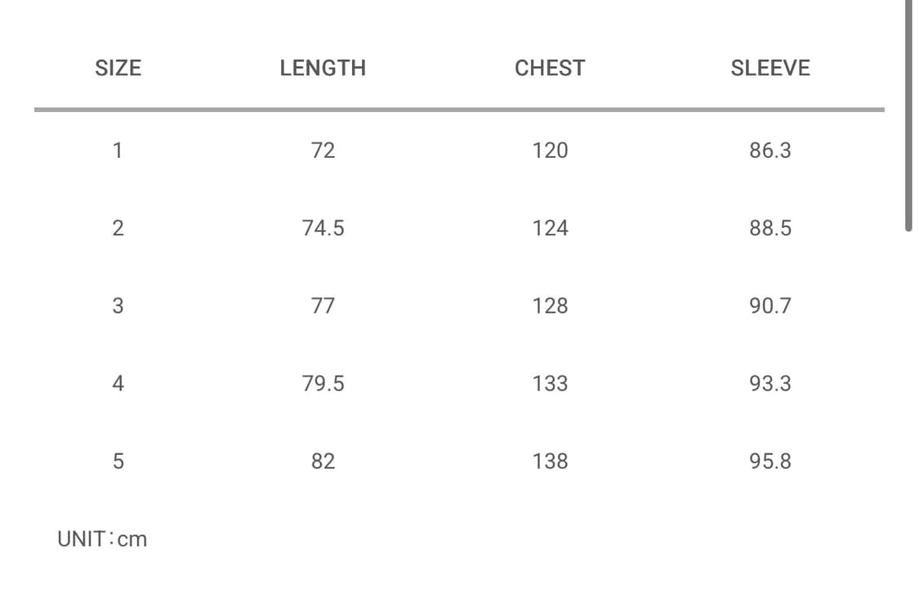Click sleeve value 95.8
Image resolution: width=919 pixels, height=602 pixels.
point(770,462)
